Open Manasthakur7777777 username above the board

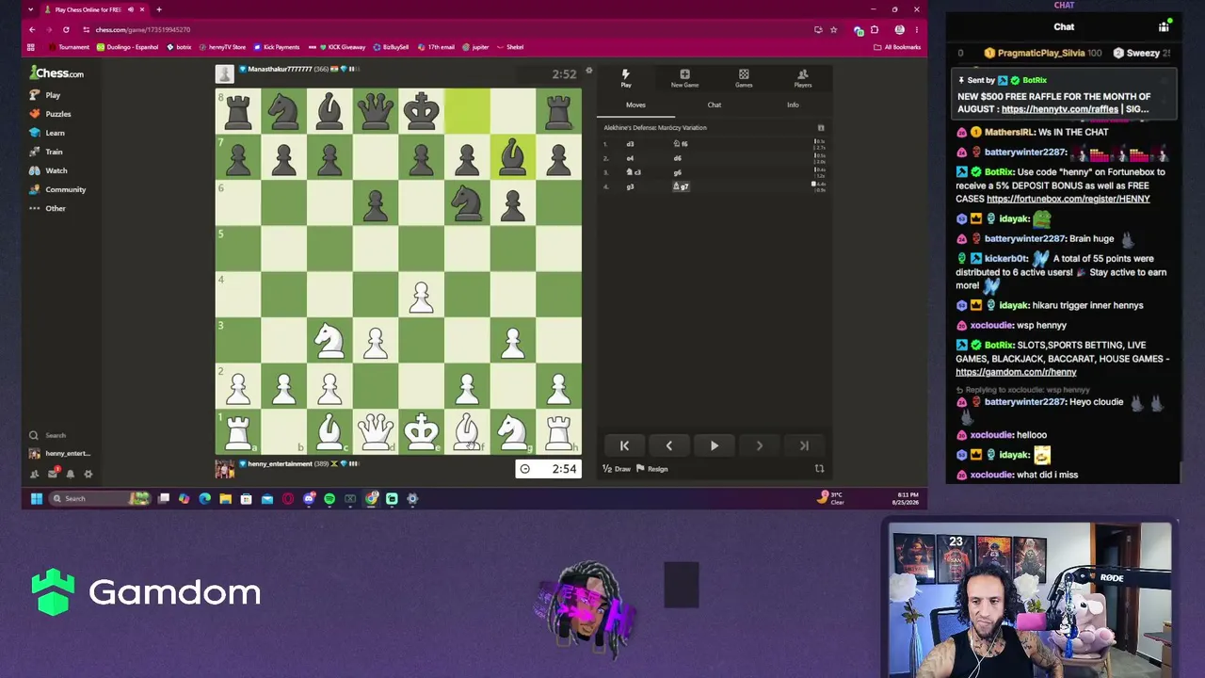[x=280, y=69]
